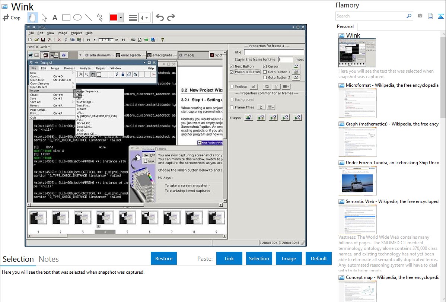
Task: Pick the ellipse shape tool
Action: point(77,18)
